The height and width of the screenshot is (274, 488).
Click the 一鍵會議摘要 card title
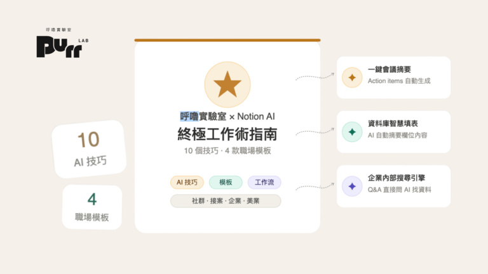[390, 69]
